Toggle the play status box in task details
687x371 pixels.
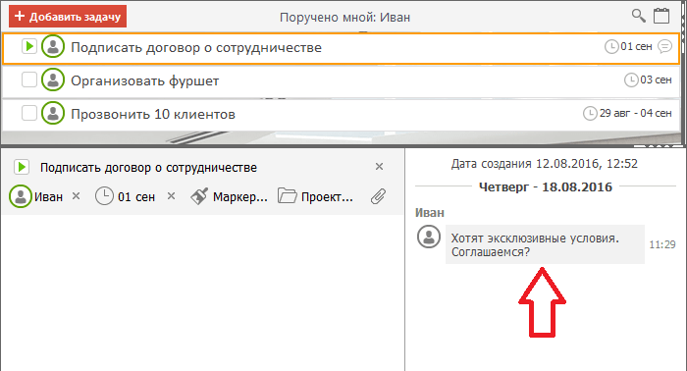[22, 167]
